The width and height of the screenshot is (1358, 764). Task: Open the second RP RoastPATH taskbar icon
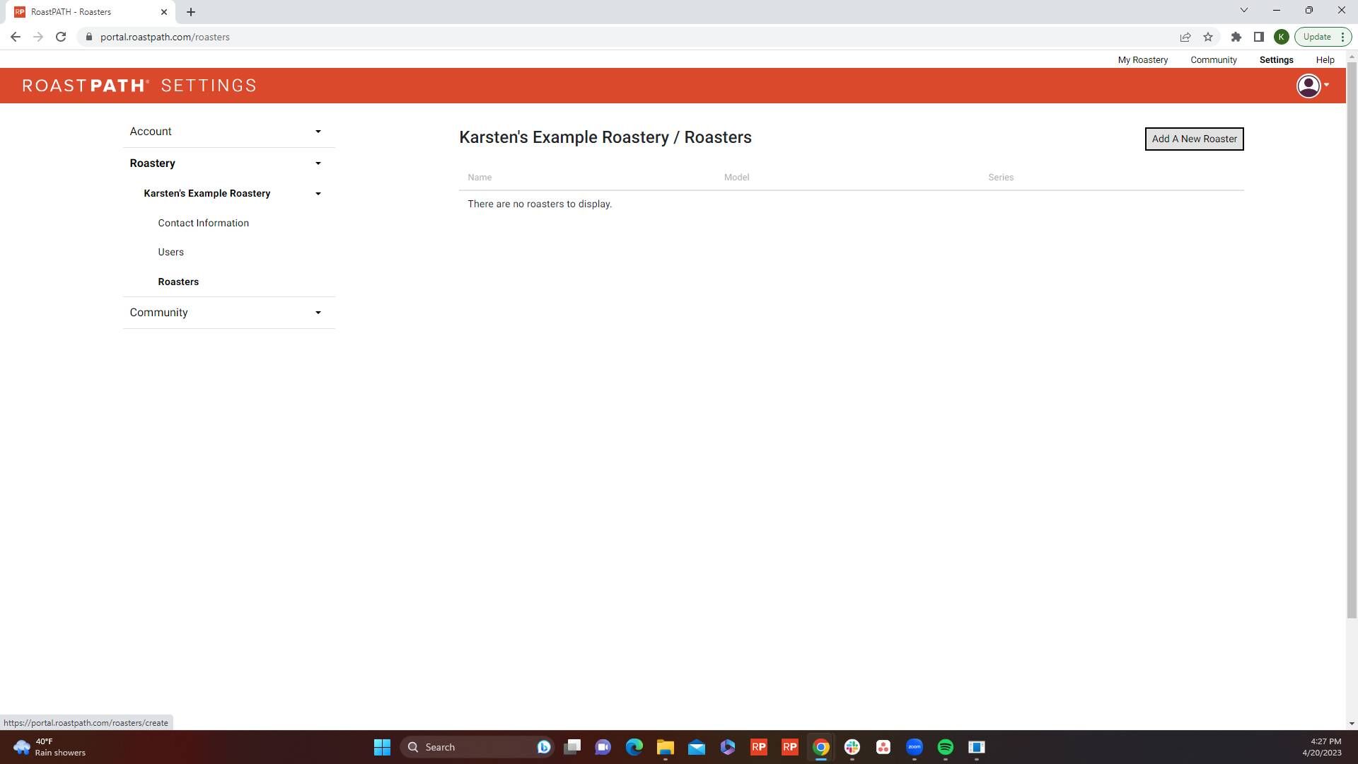pyautogui.click(x=790, y=747)
